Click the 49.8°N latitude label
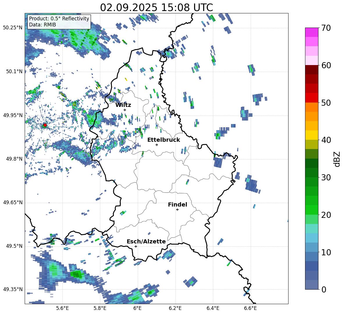The image size is (344, 314). [x=14, y=159]
